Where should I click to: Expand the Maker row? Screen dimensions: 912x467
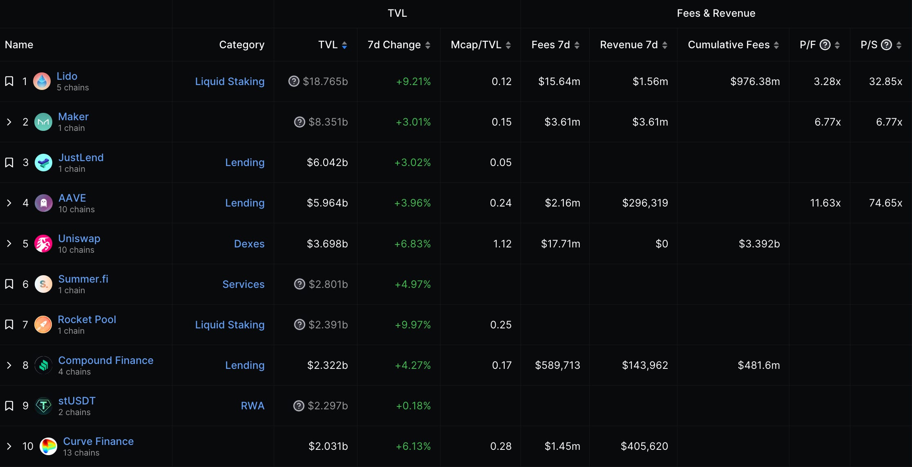pos(9,122)
